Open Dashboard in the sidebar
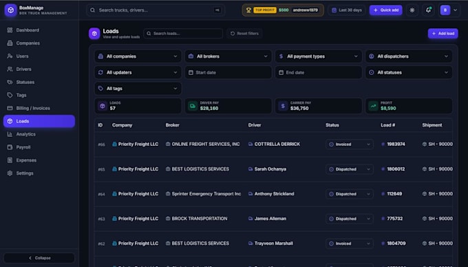This screenshot has height=267, width=468. 39,30
